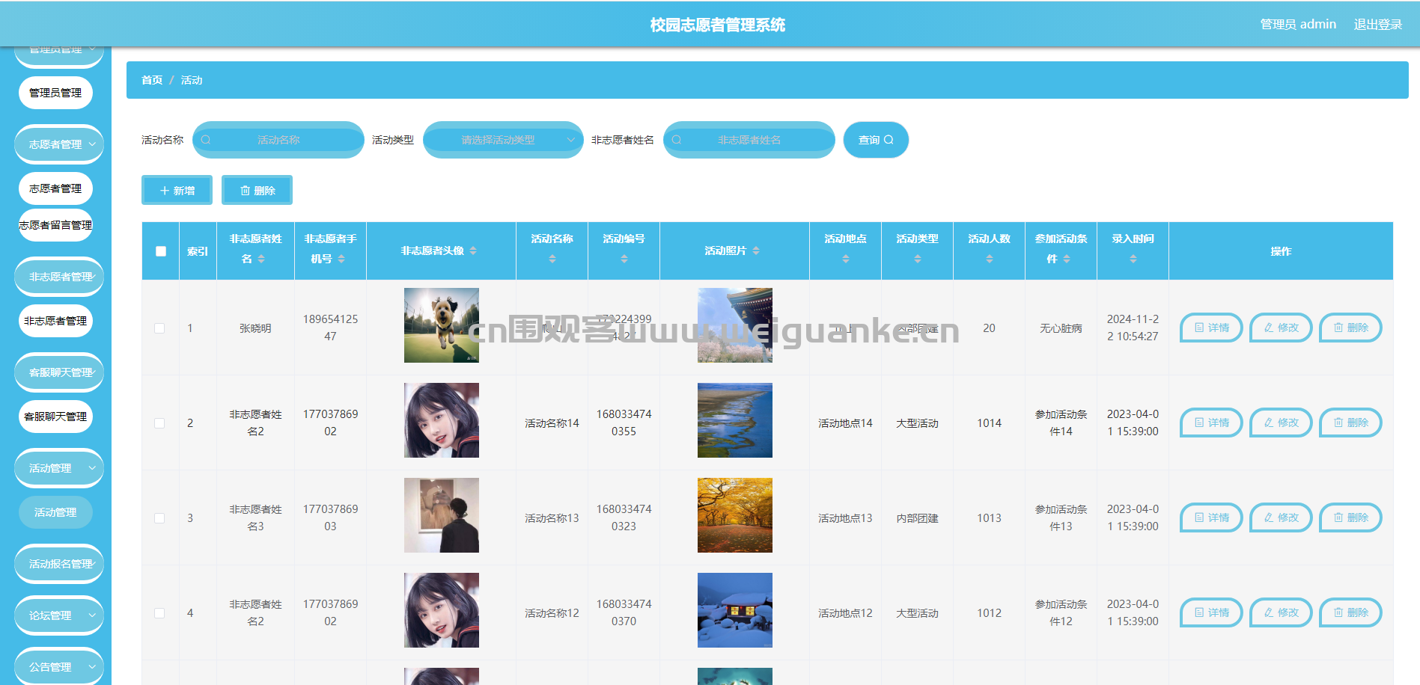Screen dimensions: 1420x685
Task: Expand the 论坛管理 sidebar group
Action: 59,615
